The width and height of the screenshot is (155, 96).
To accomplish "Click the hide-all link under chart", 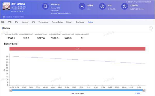I will [x=137, y=93].
